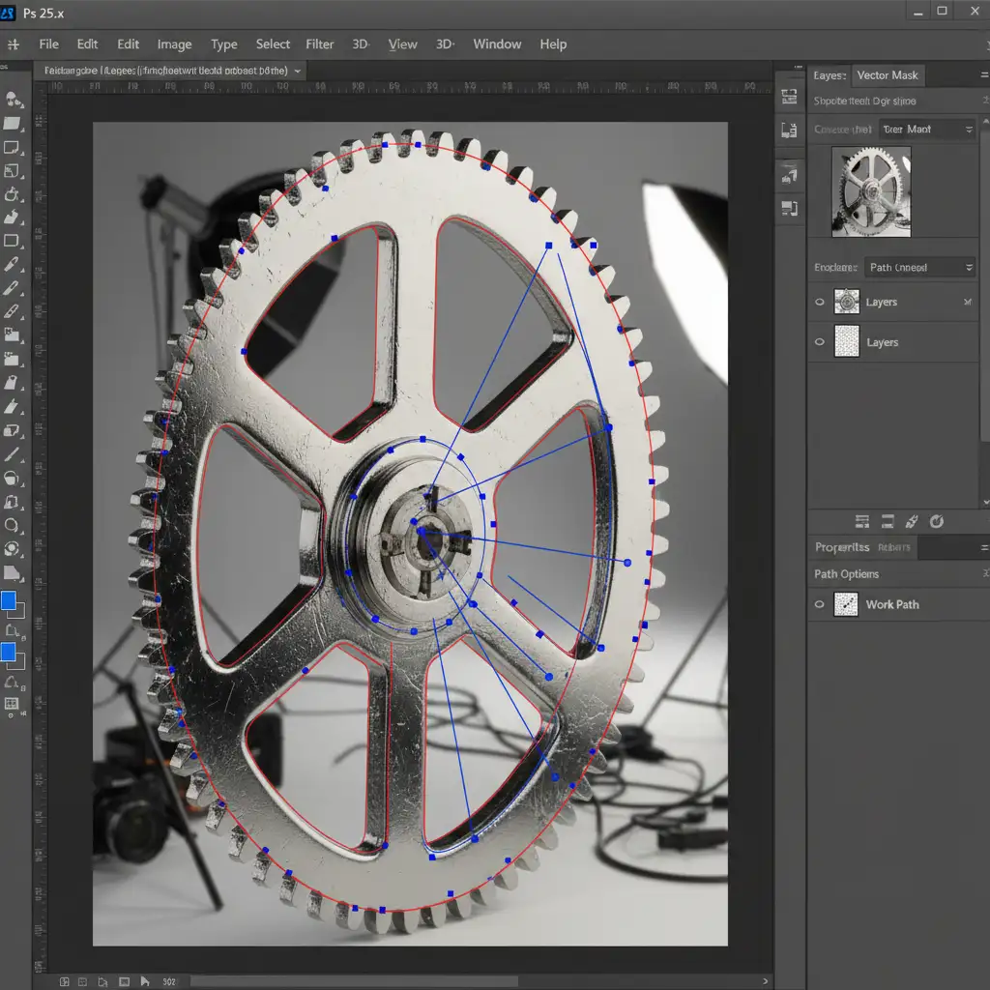Click the document tab's dropdown chevron
The height and width of the screenshot is (990, 990).
297,71
